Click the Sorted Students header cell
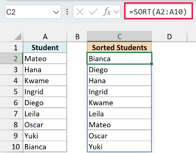The width and height of the screenshot is (196, 153). 119,47
